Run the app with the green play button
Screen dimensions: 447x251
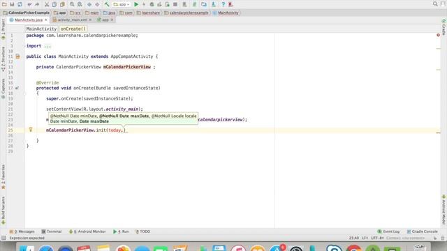point(136,4)
